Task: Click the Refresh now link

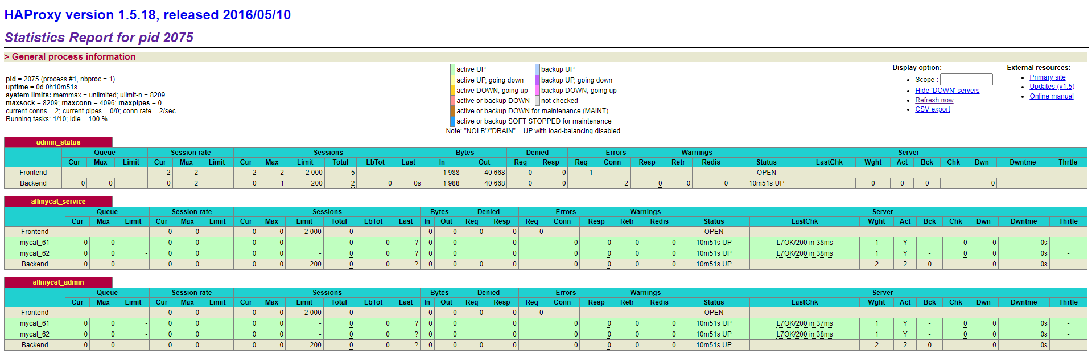Action: (934, 100)
